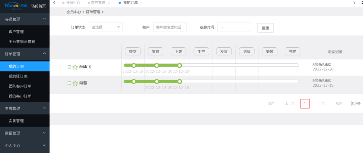Open 客户管理 in the sidebar
The image size is (363, 153).
(16, 32)
